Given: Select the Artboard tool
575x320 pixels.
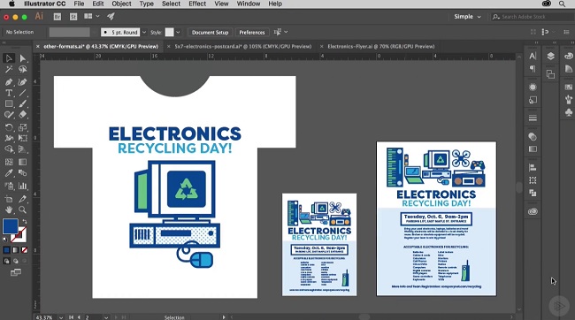Looking at the screenshot, I should tap(9, 199).
